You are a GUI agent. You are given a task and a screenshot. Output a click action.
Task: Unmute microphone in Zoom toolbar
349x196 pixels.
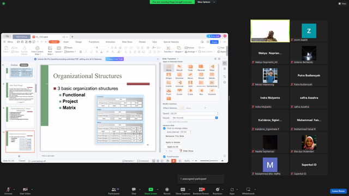pos(8,191)
